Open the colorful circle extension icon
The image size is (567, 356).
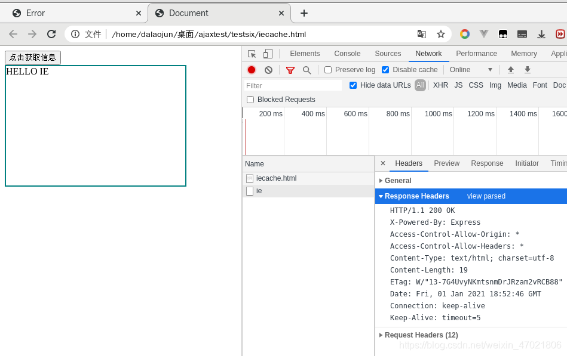pyautogui.click(x=465, y=35)
